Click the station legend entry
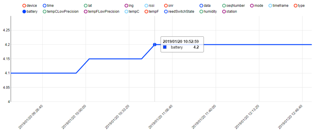The width and height of the screenshot is (320, 134). point(224,12)
